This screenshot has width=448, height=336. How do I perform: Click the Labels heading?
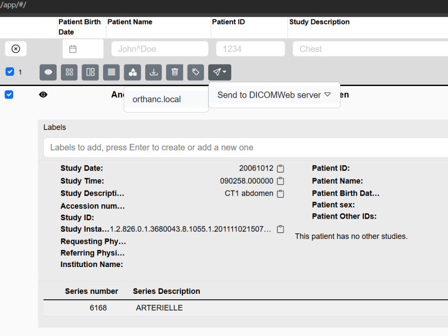click(55, 127)
